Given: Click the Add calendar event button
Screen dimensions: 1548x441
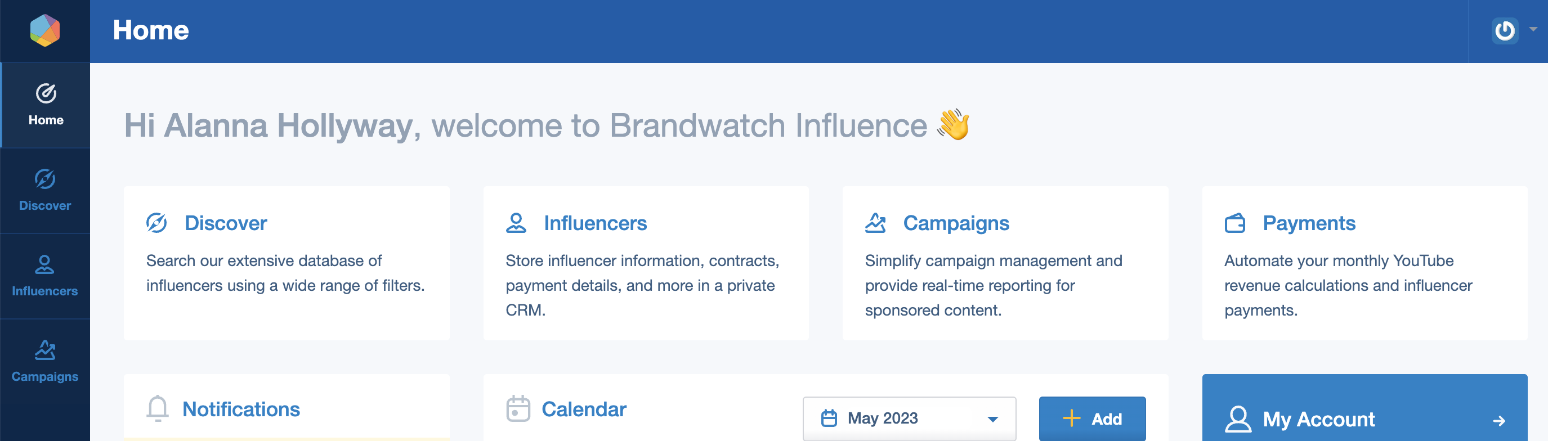Looking at the screenshot, I should click(x=1092, y=418).
